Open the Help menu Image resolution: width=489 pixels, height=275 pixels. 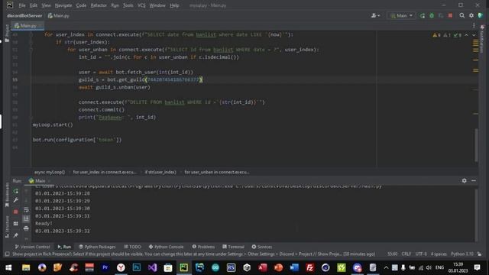point(174,5)
